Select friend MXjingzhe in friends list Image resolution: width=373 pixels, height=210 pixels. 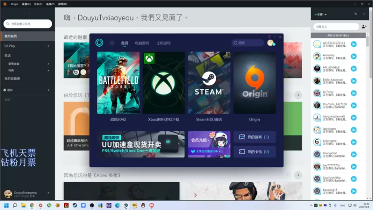click(x=338, y=142)
